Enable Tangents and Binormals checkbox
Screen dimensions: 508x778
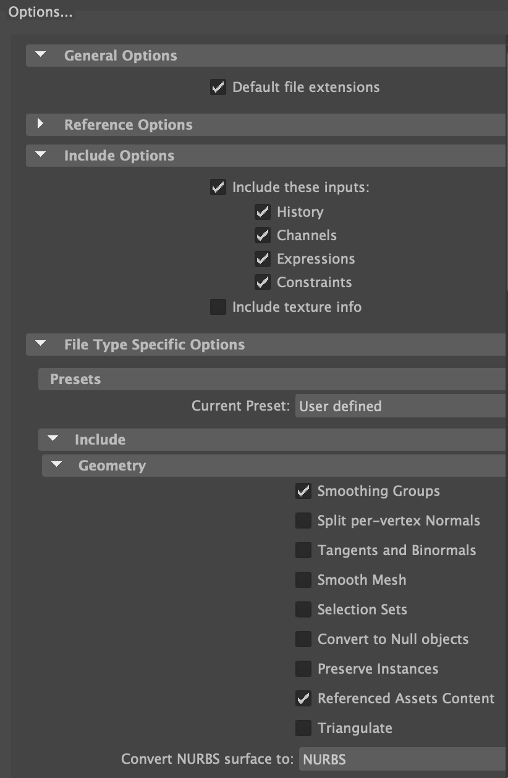303,550
